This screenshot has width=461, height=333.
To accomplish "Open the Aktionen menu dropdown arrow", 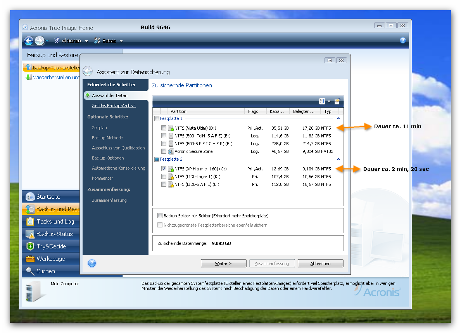I will [86, 41].
